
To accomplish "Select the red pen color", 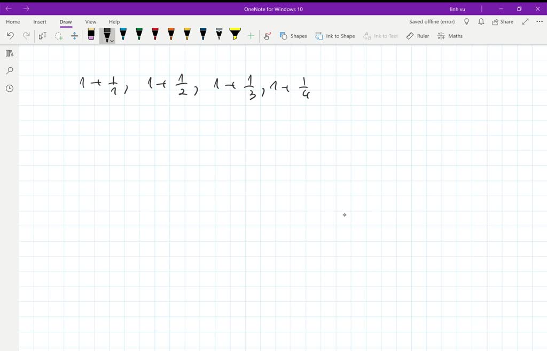I will (x=155, y=35).
